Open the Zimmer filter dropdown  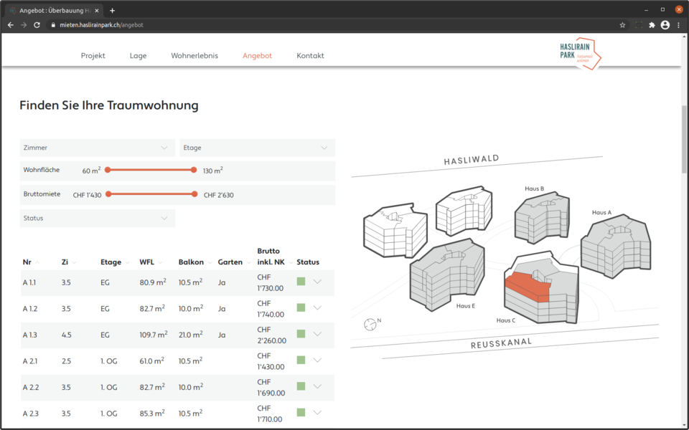point(97,148)
